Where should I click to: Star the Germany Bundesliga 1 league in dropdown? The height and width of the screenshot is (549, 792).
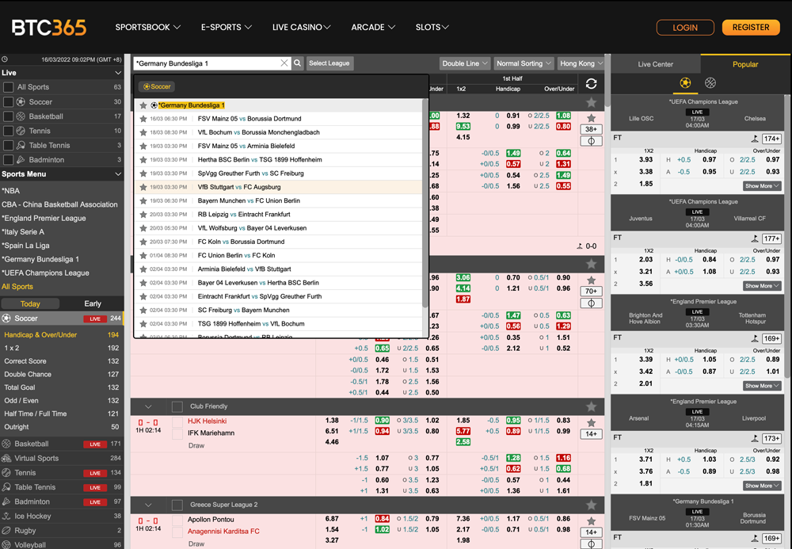point(143,105)
